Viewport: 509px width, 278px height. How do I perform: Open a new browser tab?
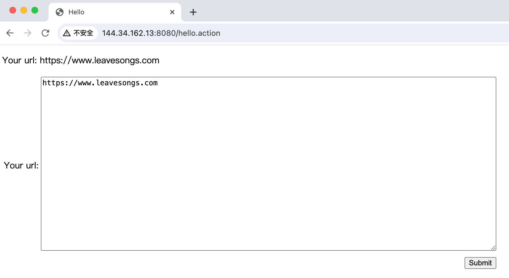(193, 12)
